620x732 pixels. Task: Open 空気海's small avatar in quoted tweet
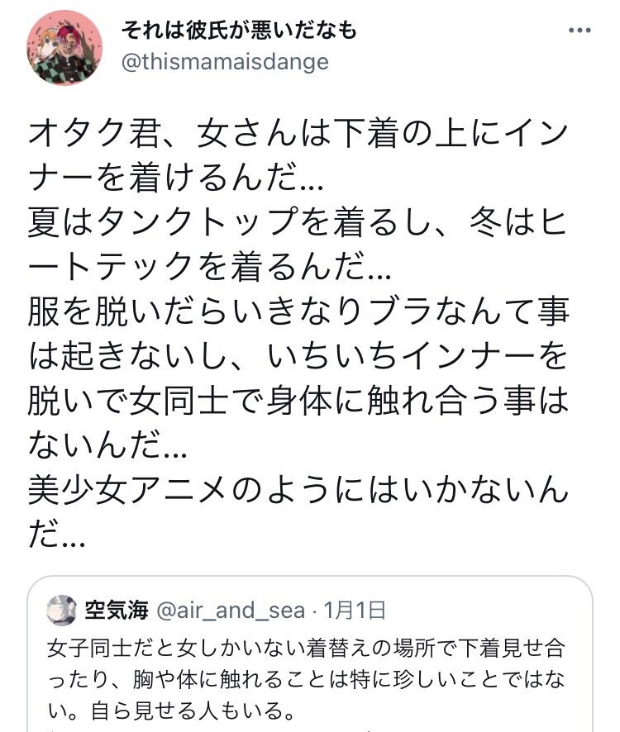pyautogui.click(x=62, y=610)
